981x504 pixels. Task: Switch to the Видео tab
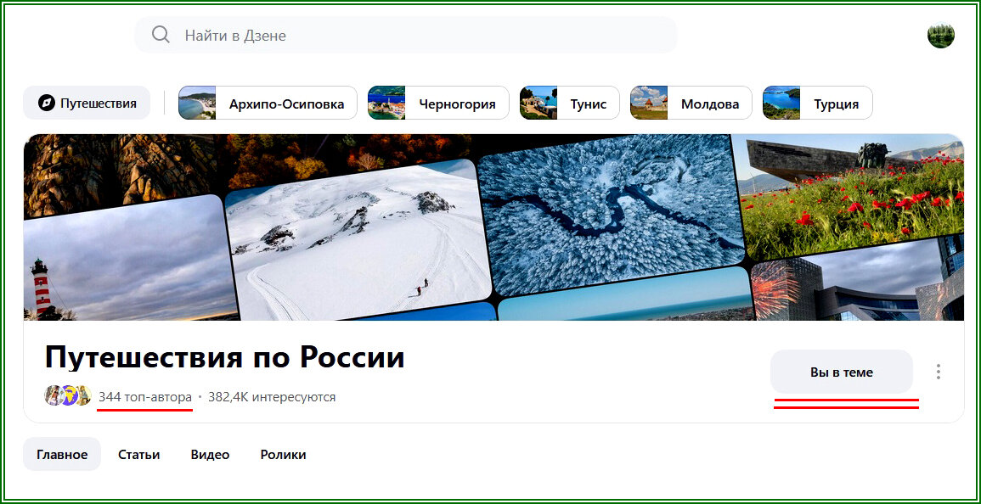pyautogui.click(x=209, y=454)
